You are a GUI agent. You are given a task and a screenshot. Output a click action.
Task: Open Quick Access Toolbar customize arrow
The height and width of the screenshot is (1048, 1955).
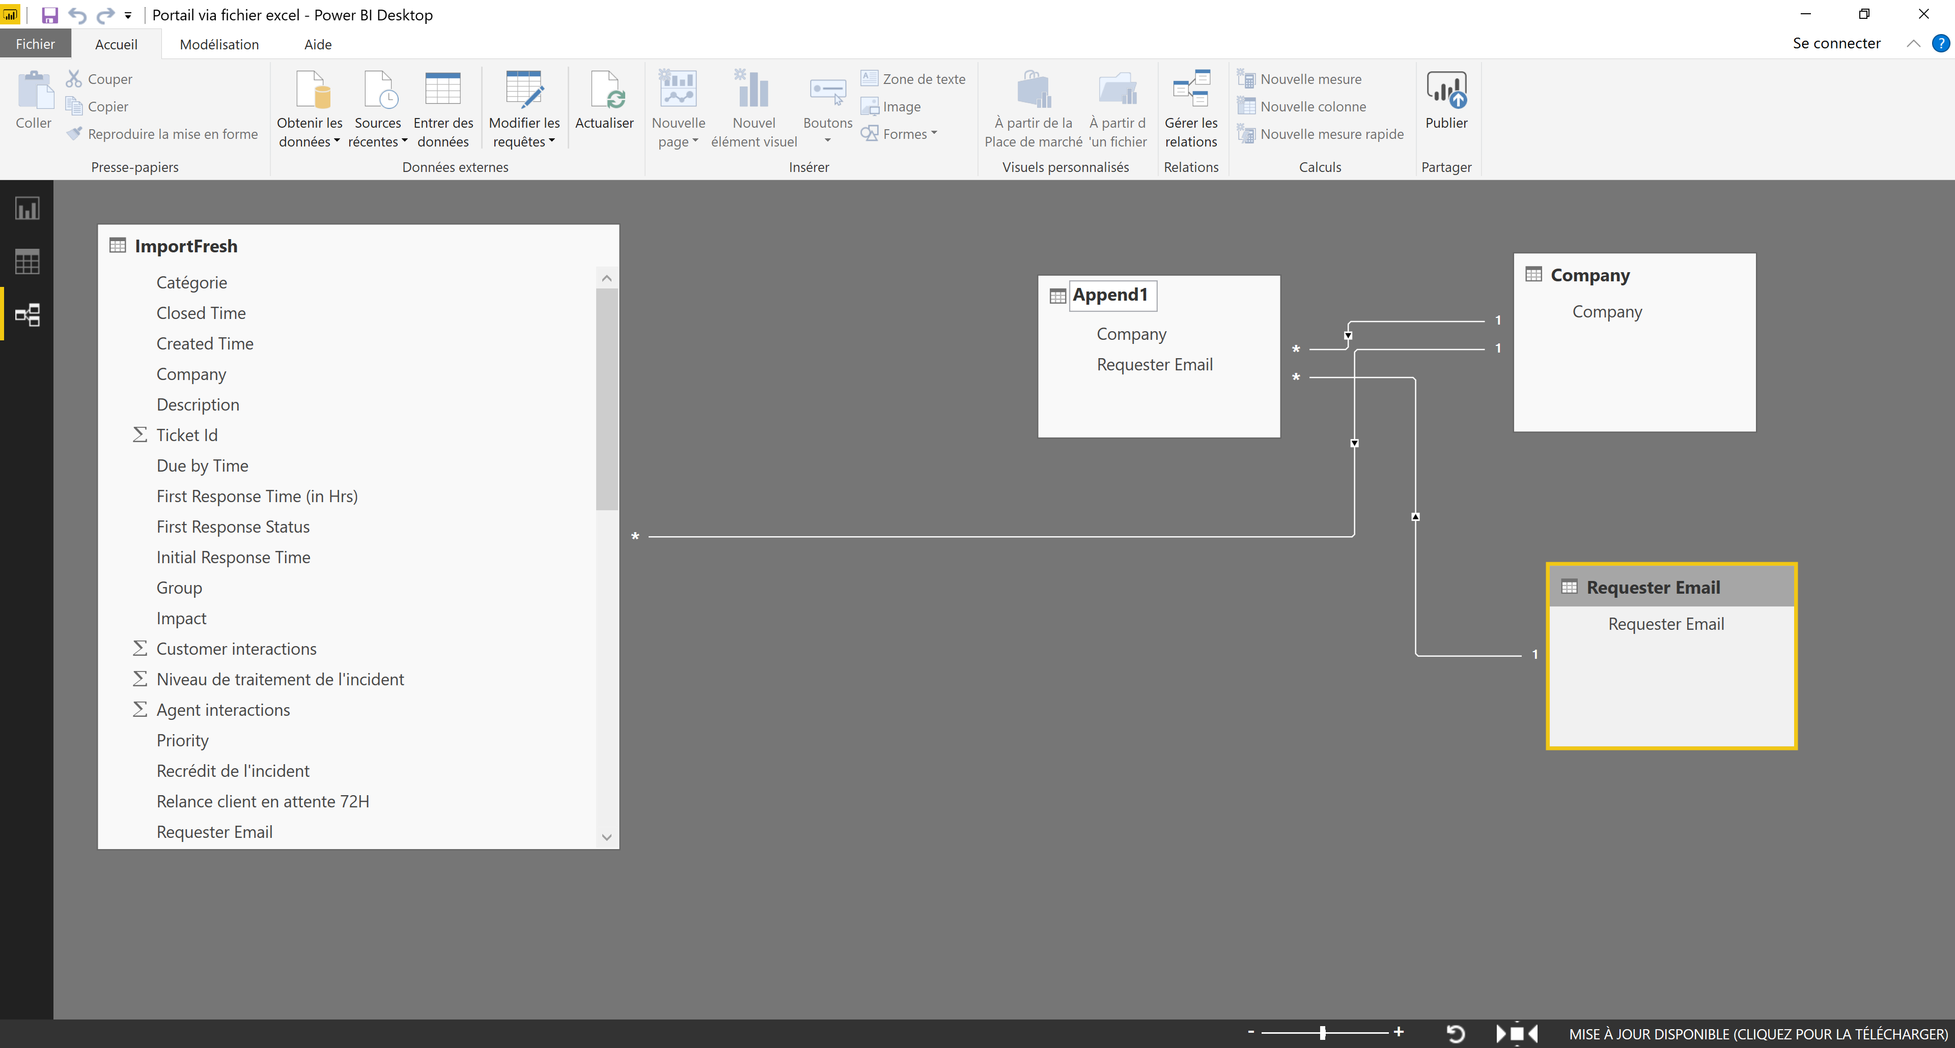click(x=127, y=15)
